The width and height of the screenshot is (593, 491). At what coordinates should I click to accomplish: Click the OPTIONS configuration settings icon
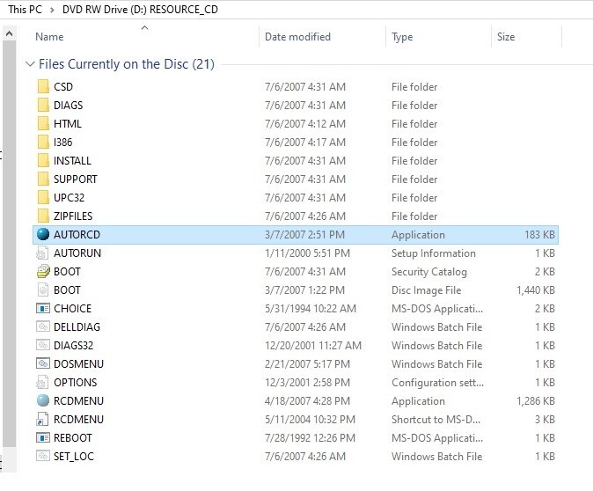pos(42,383)
